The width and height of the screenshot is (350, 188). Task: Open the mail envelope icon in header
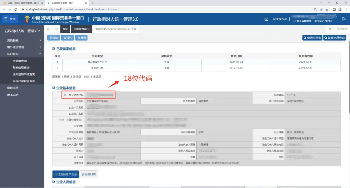(266, 19)
